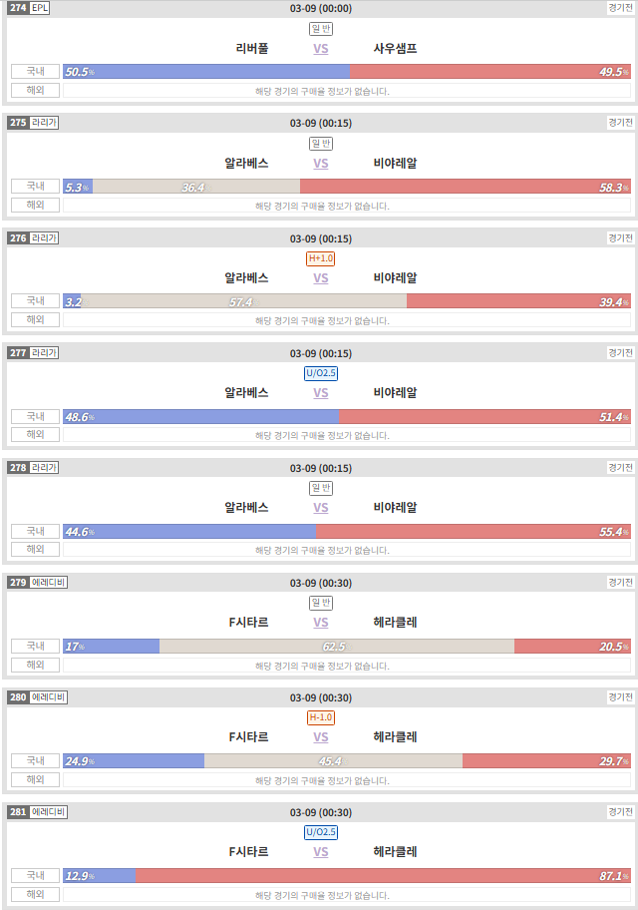The height and width of the screenshot is (910, 638).
Task: Click the 알라베스 team name on match 278
Action: tap(246, 507)
